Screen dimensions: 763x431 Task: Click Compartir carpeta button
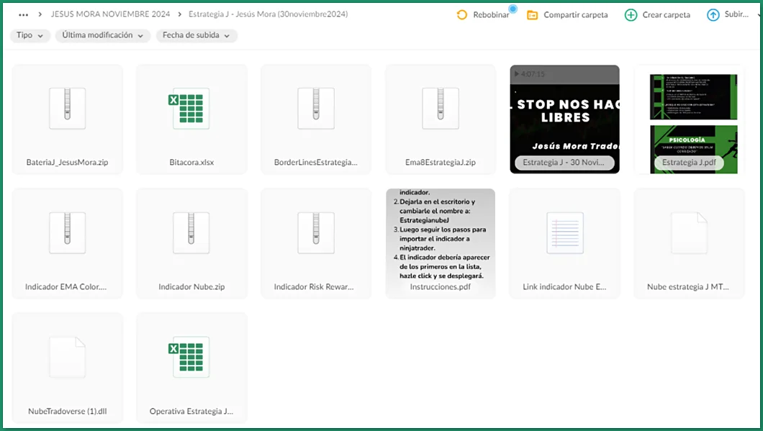tap(567, 15)
